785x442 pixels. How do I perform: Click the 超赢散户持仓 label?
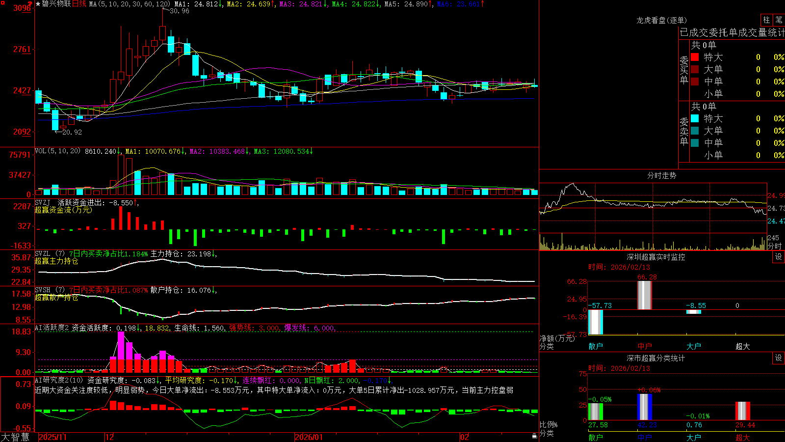[x=56, y=298]
